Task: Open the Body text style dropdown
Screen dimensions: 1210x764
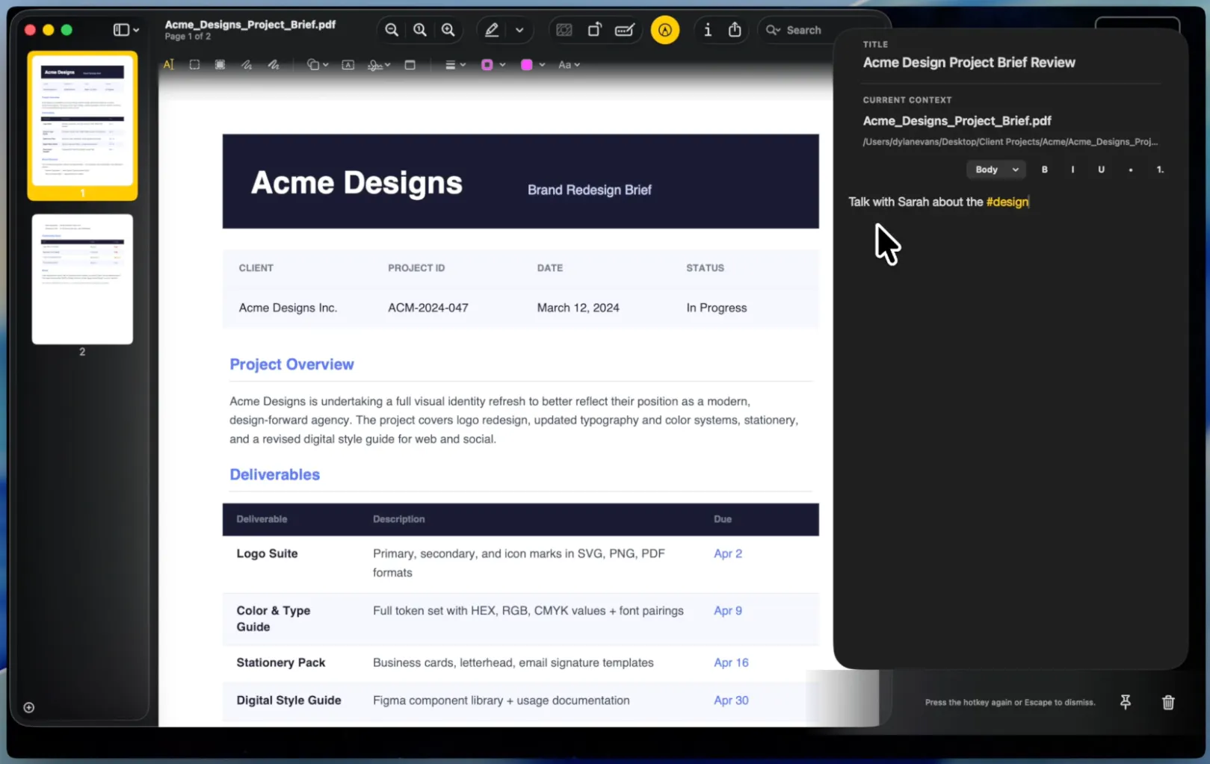Action: 996,170
